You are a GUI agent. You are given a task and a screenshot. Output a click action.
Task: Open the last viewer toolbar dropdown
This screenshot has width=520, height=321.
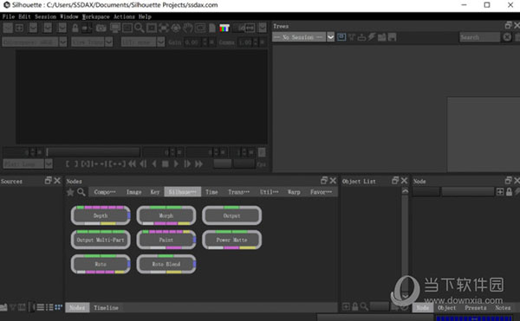pos(263,29)
